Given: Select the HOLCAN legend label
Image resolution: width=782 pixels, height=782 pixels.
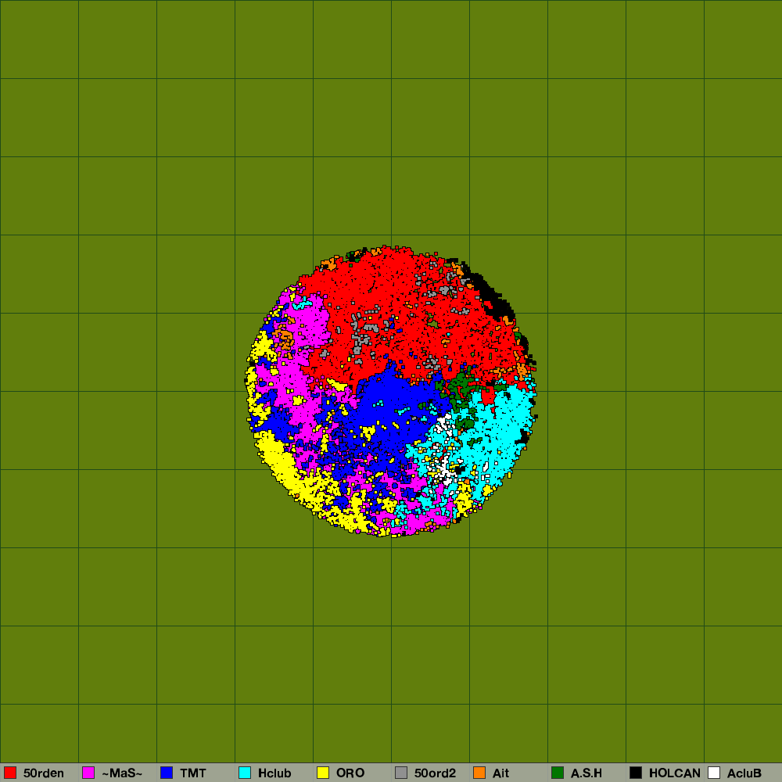Looking at the screenshot, I should tap(675, 773).
